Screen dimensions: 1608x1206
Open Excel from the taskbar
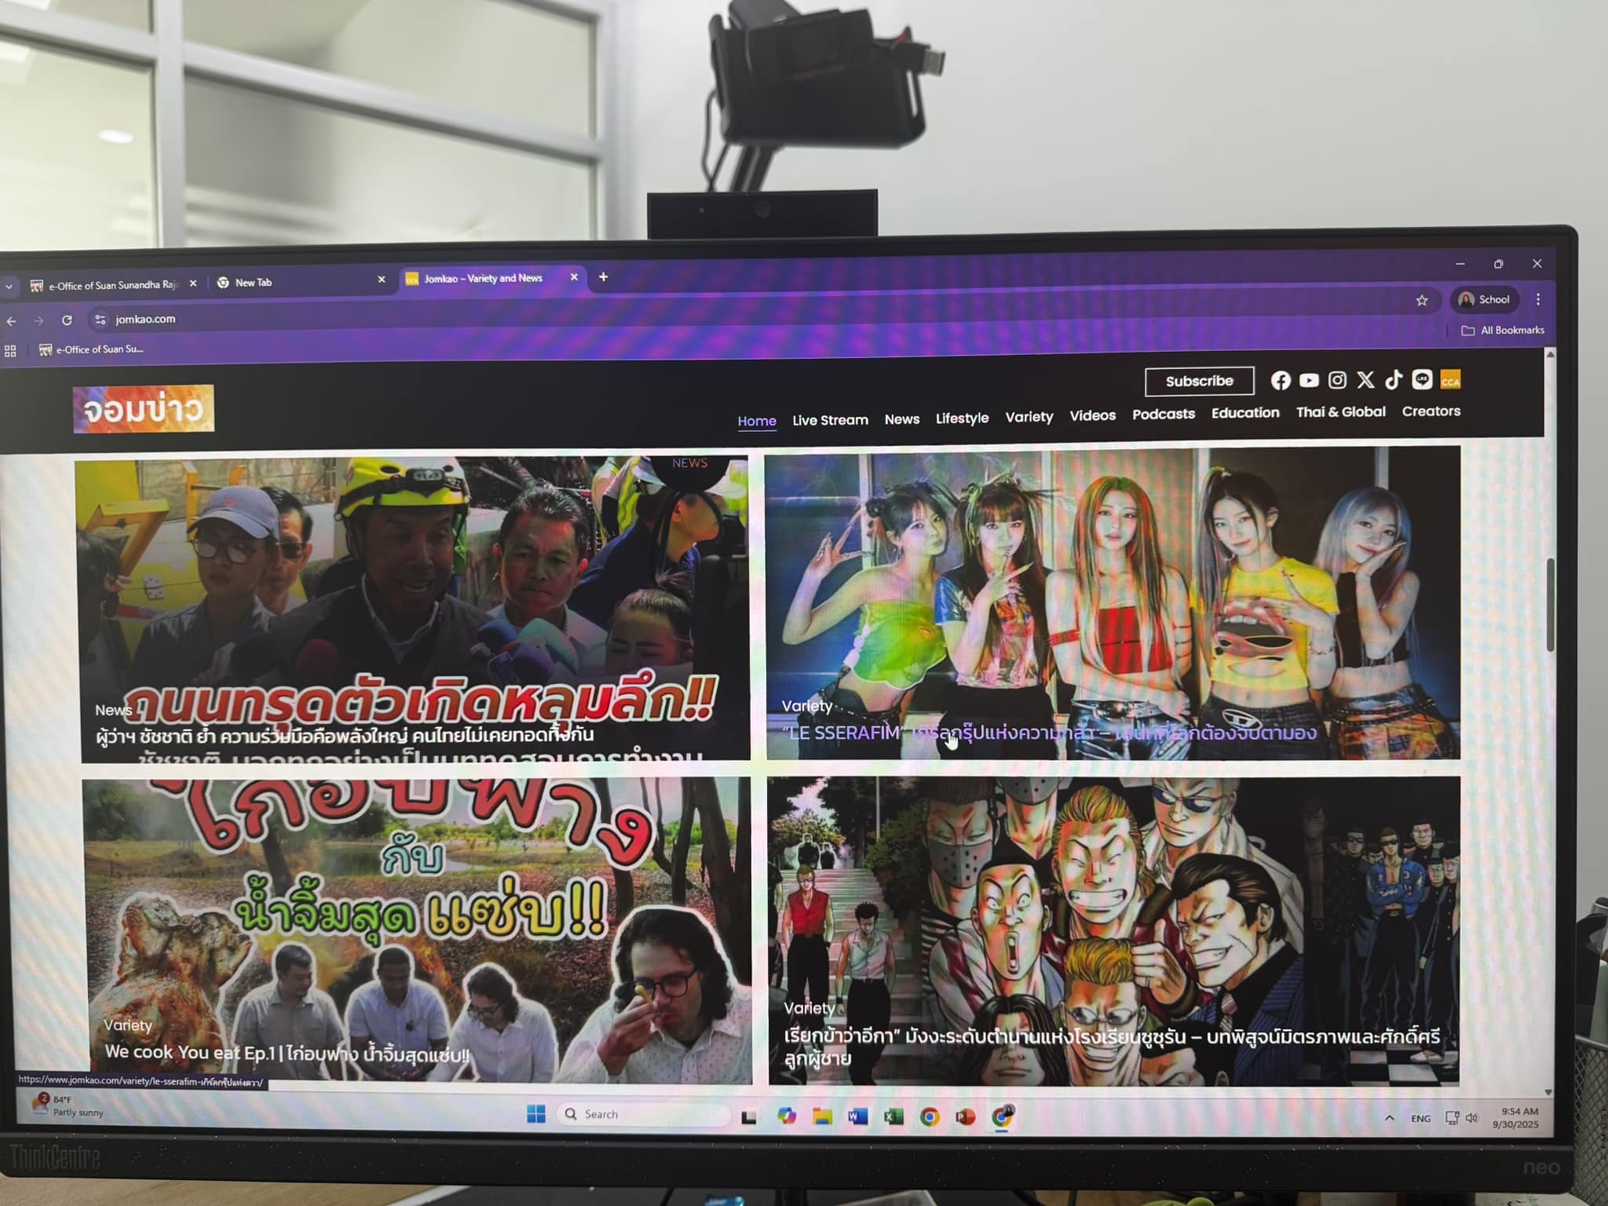coord(894,1116)
